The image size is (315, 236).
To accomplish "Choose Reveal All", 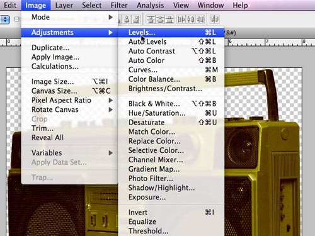I will [x=70, y=138].
